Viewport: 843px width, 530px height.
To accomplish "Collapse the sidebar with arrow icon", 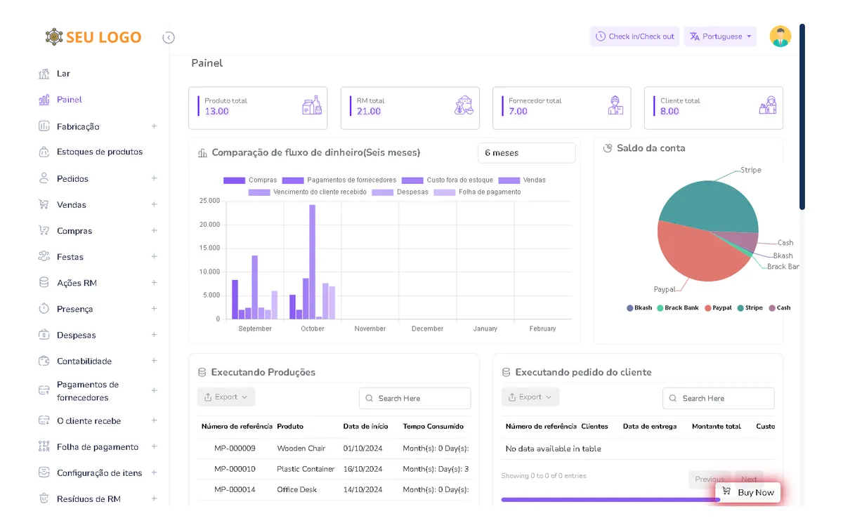I will 169,38.
